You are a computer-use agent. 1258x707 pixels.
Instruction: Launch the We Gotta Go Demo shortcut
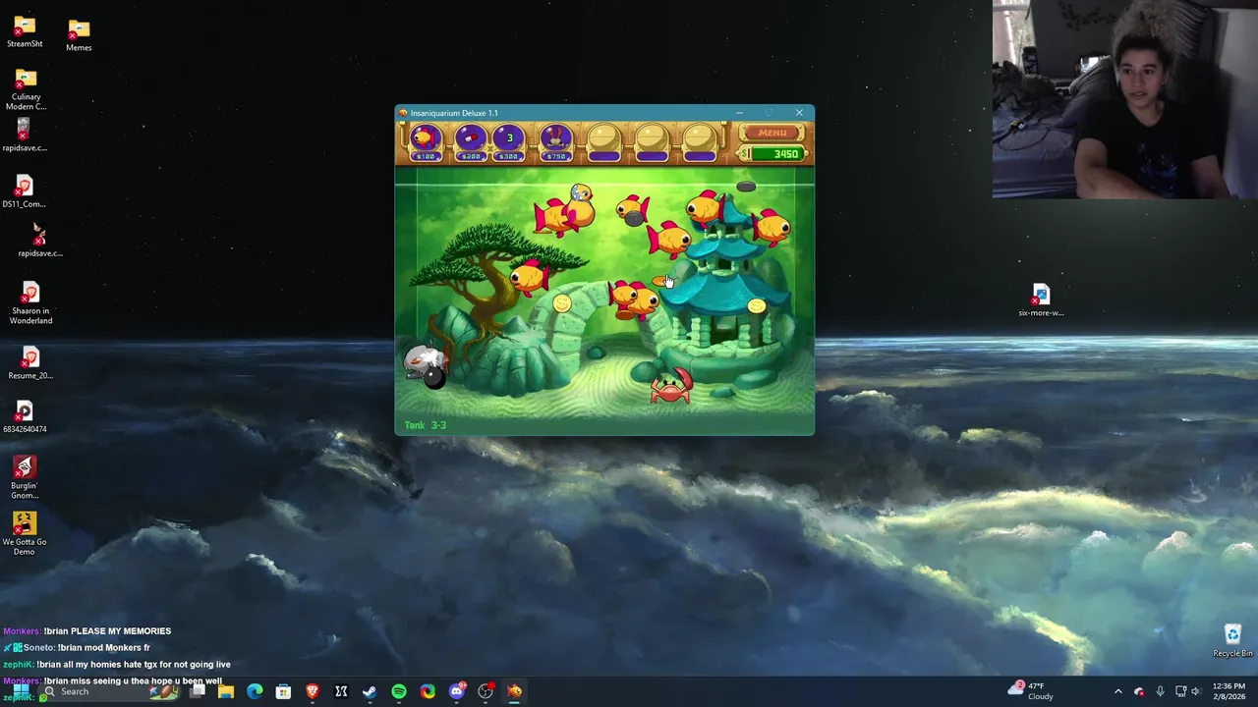(25, 533)
